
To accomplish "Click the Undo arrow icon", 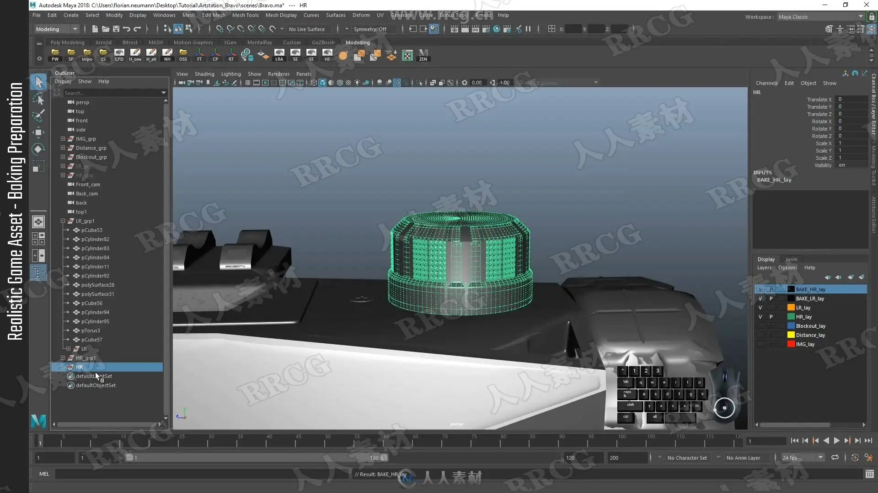I will click(127, 29).
